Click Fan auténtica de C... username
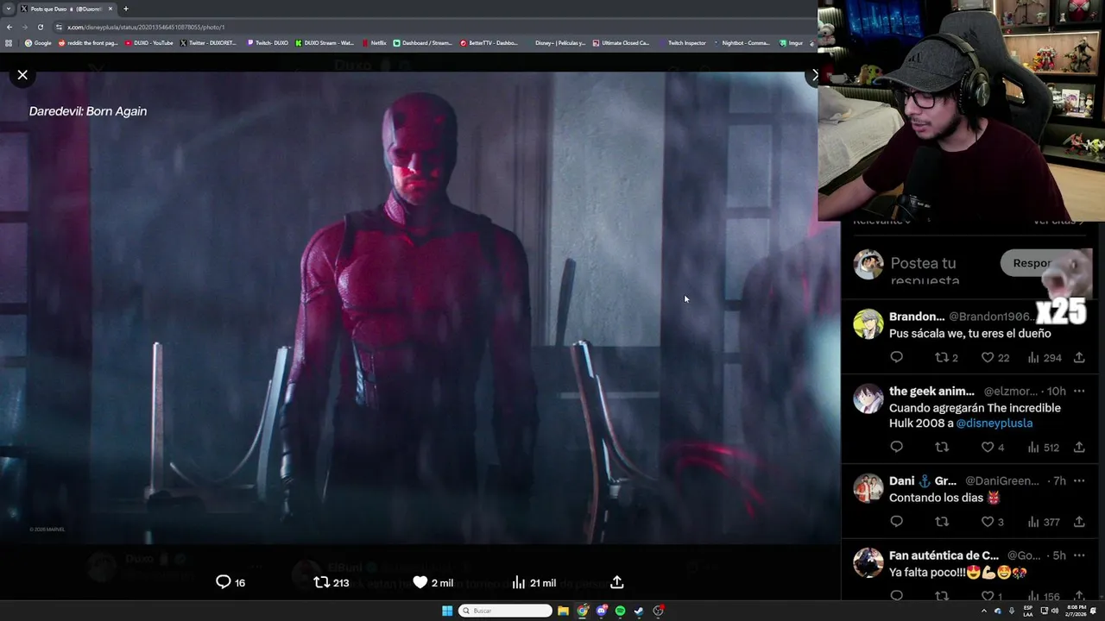 pyautogui.click(x=944, y=555)
